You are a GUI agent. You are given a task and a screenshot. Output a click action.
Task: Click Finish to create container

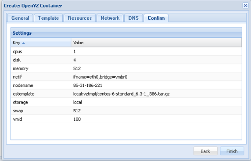tap(232, 151)
